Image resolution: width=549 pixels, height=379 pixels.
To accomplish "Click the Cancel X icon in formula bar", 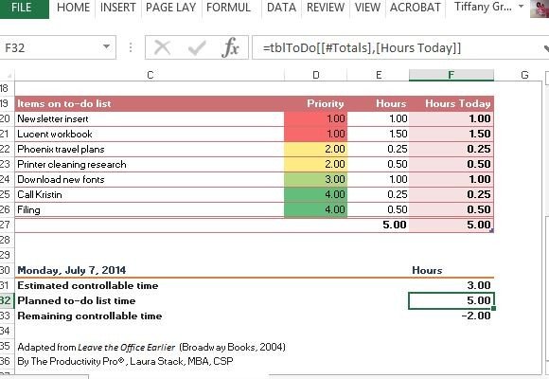I will [x=163, y=47].
